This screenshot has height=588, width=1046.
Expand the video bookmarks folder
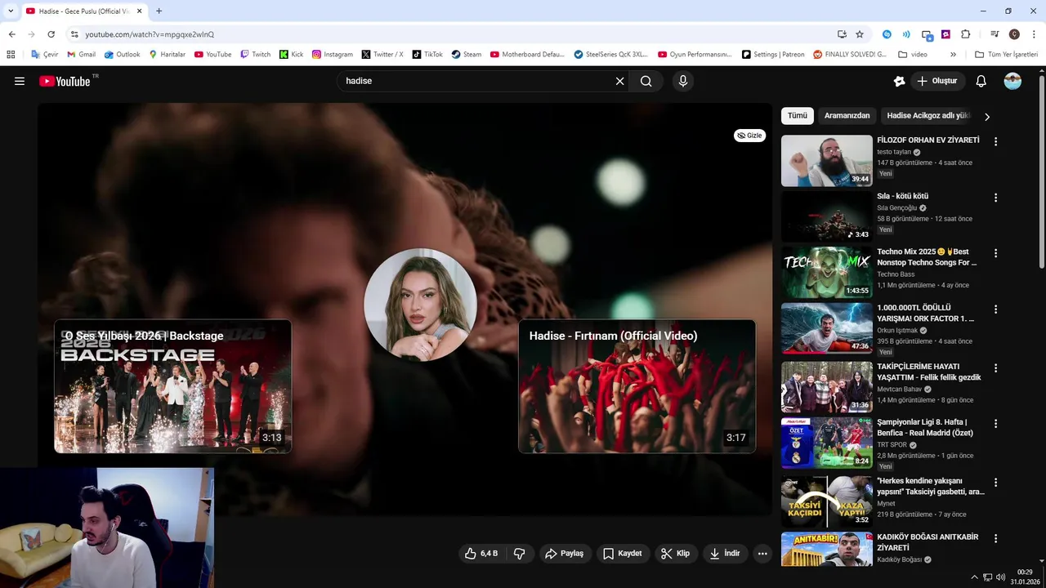tap(913, 55)
